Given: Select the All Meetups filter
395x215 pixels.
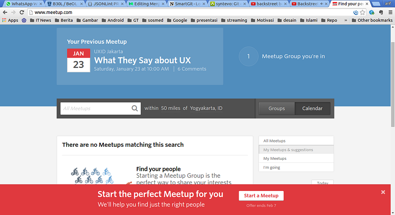Looking at the screenshot, I should [x=296, y=141].
